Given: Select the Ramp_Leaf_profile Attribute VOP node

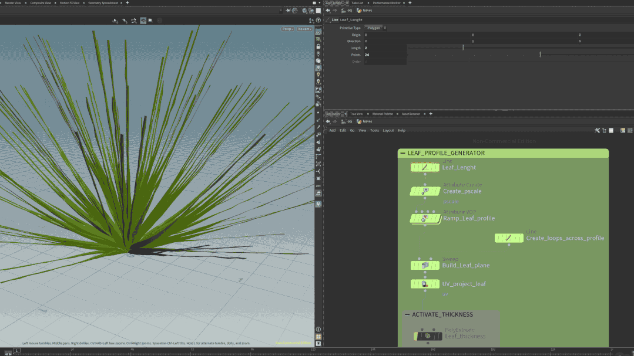Looking at the screenshot, I should tap(425, 218).
